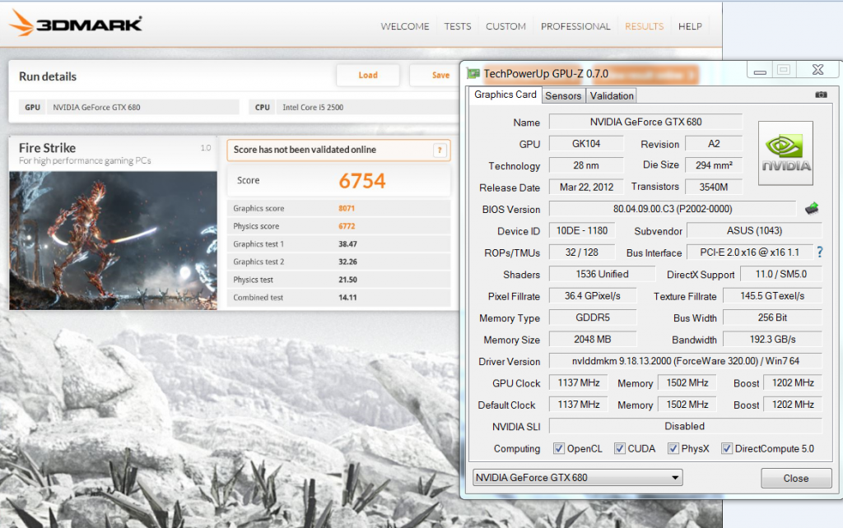Click the Graphics test 2 value 32.26

click(x=348, y=262)
